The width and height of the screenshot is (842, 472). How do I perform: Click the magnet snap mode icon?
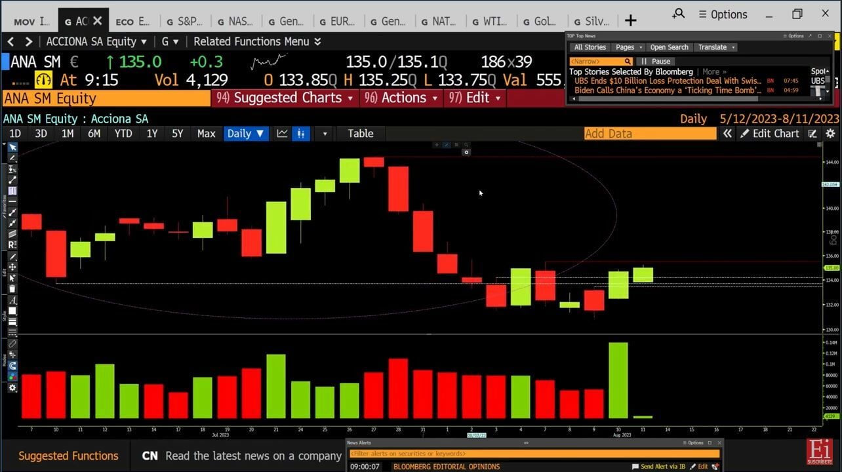click(x=12, y=366)
